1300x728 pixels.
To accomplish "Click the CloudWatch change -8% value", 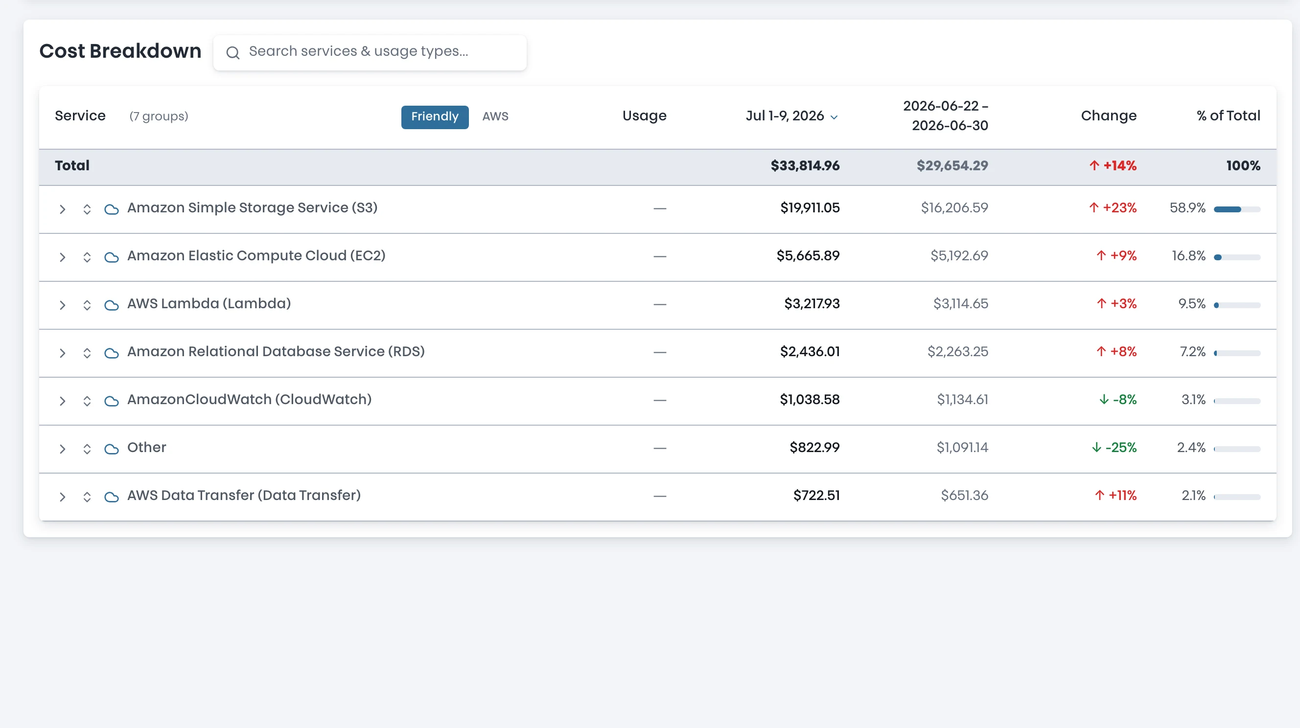I will pos(1118,400).
